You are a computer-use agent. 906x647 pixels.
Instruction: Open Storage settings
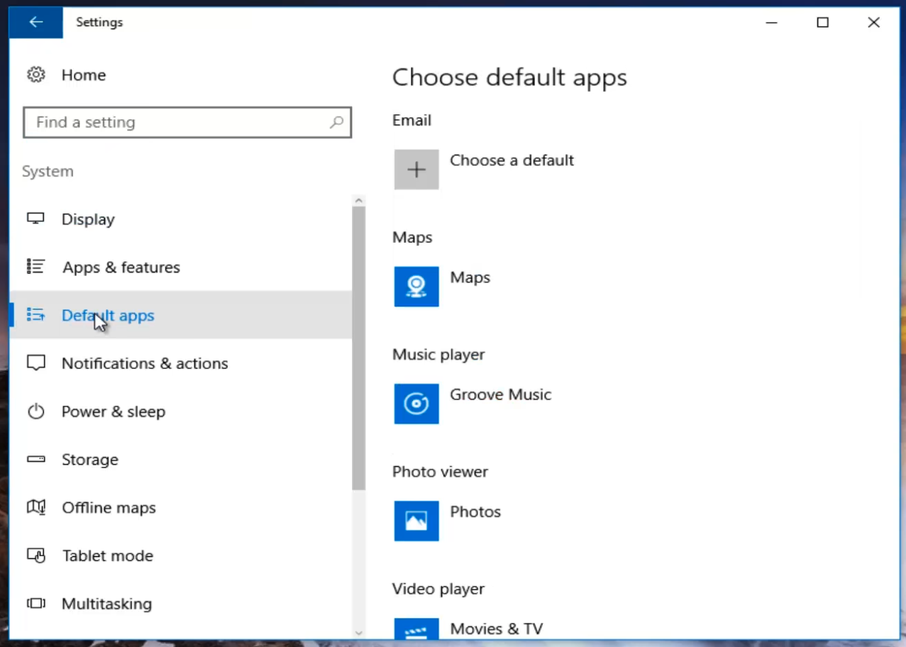[x=90, y=460]
